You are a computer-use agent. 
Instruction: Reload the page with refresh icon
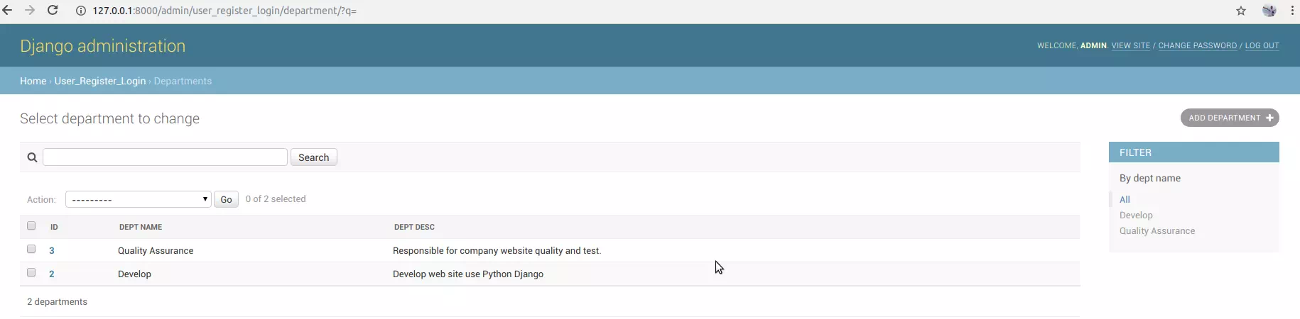(53, 11)
